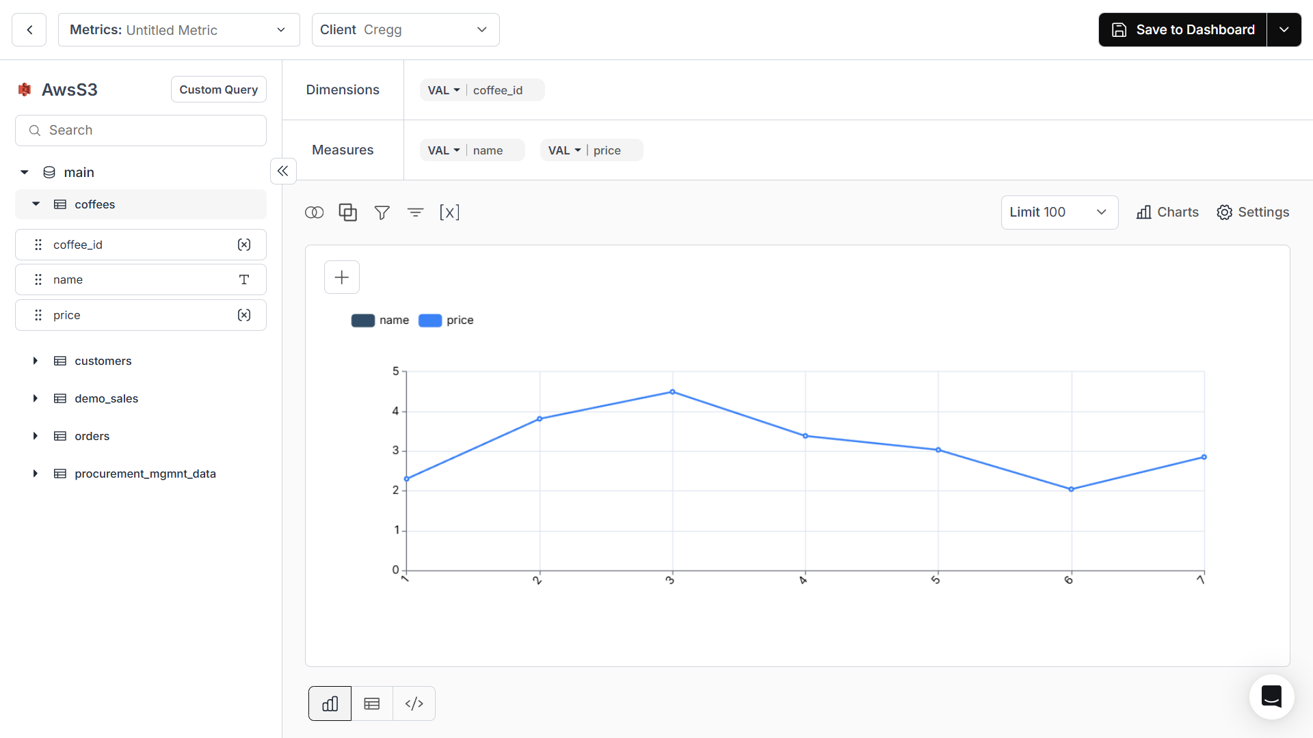Click the plus button to add a chart

point(341,277)
